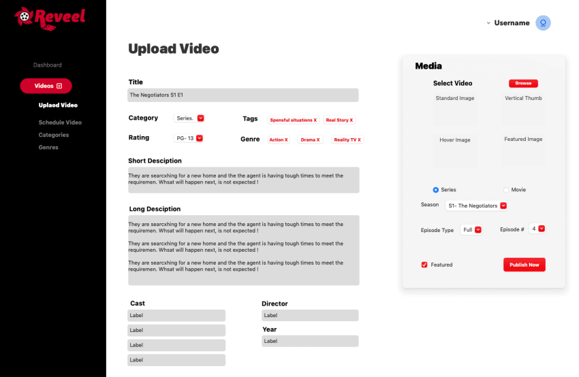Click the Year input field
Viewport: 579px width, 377px height.
[310, 341]
